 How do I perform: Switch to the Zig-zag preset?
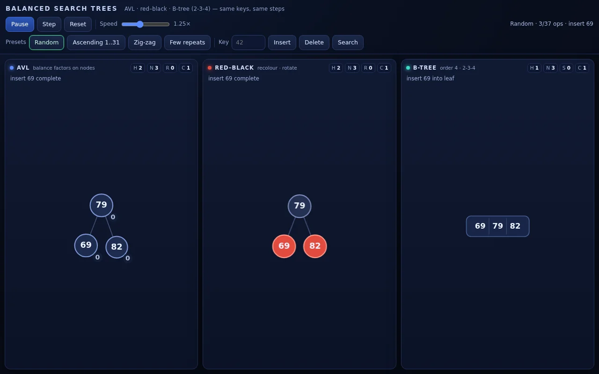pyautogui.click(x=145, y=43)
